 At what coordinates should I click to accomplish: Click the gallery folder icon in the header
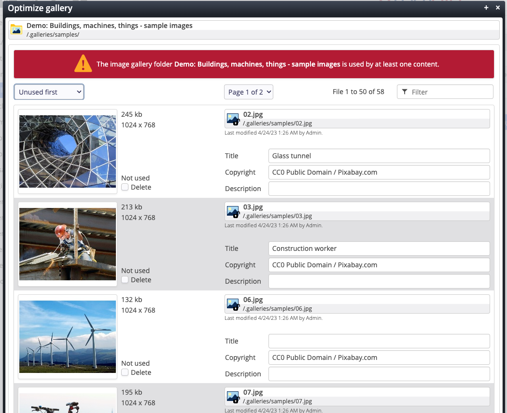tap(16, 29)
